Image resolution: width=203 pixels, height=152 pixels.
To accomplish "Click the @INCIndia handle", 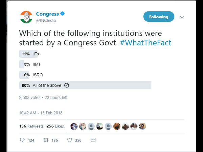I will click(x=46, y=20).
